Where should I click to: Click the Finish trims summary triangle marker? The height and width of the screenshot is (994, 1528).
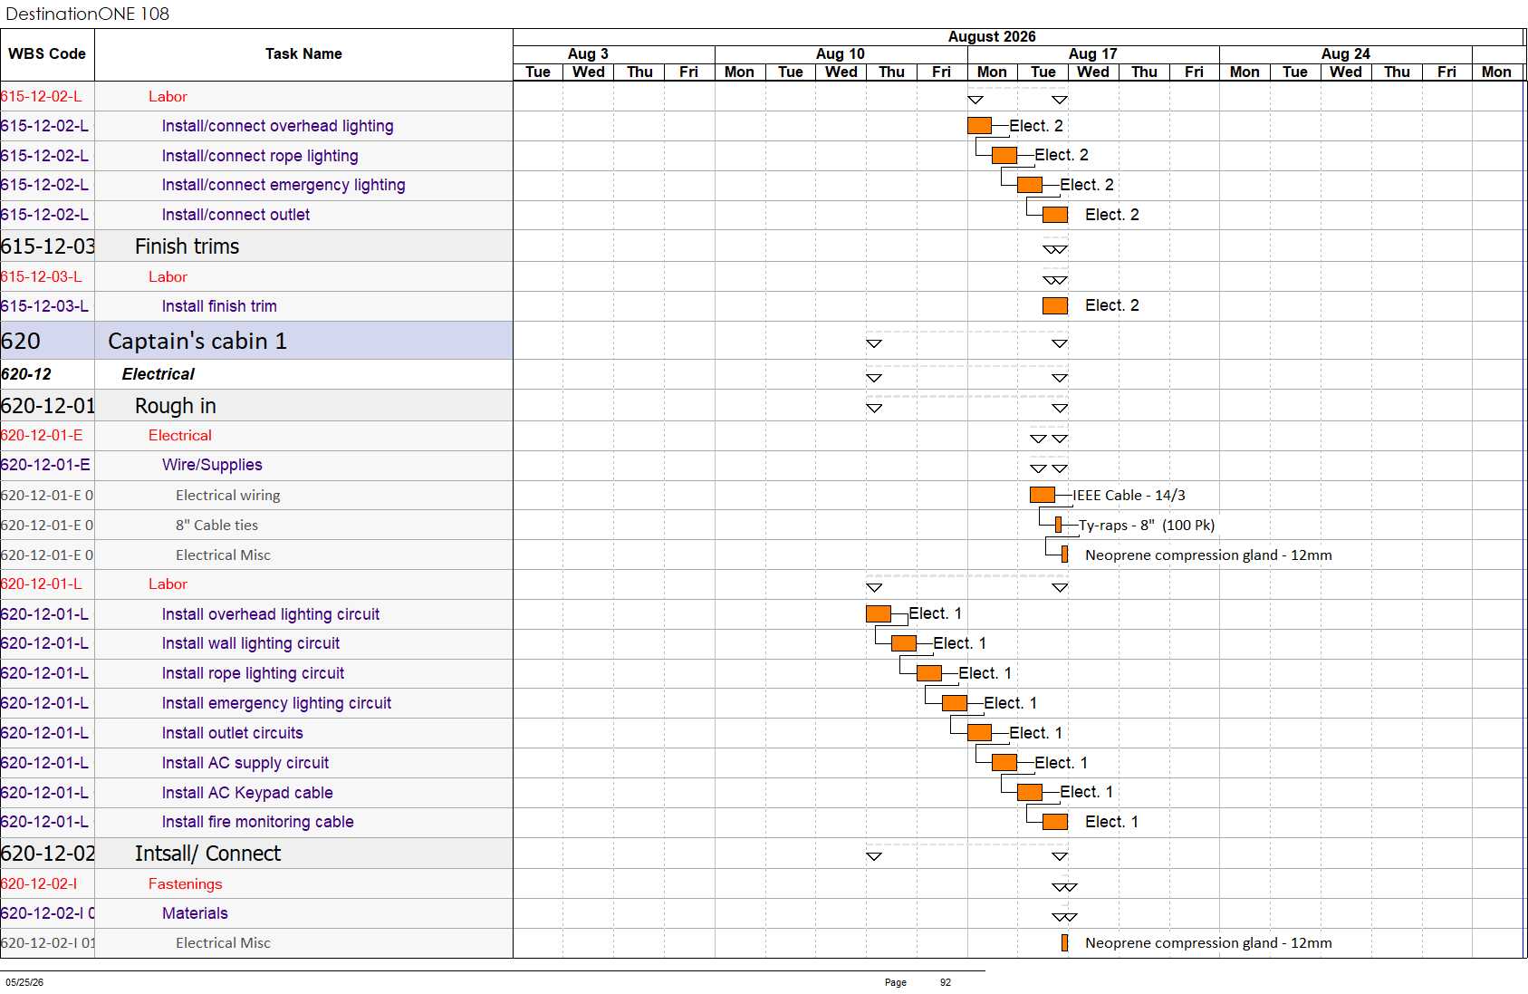[1055, 249]
